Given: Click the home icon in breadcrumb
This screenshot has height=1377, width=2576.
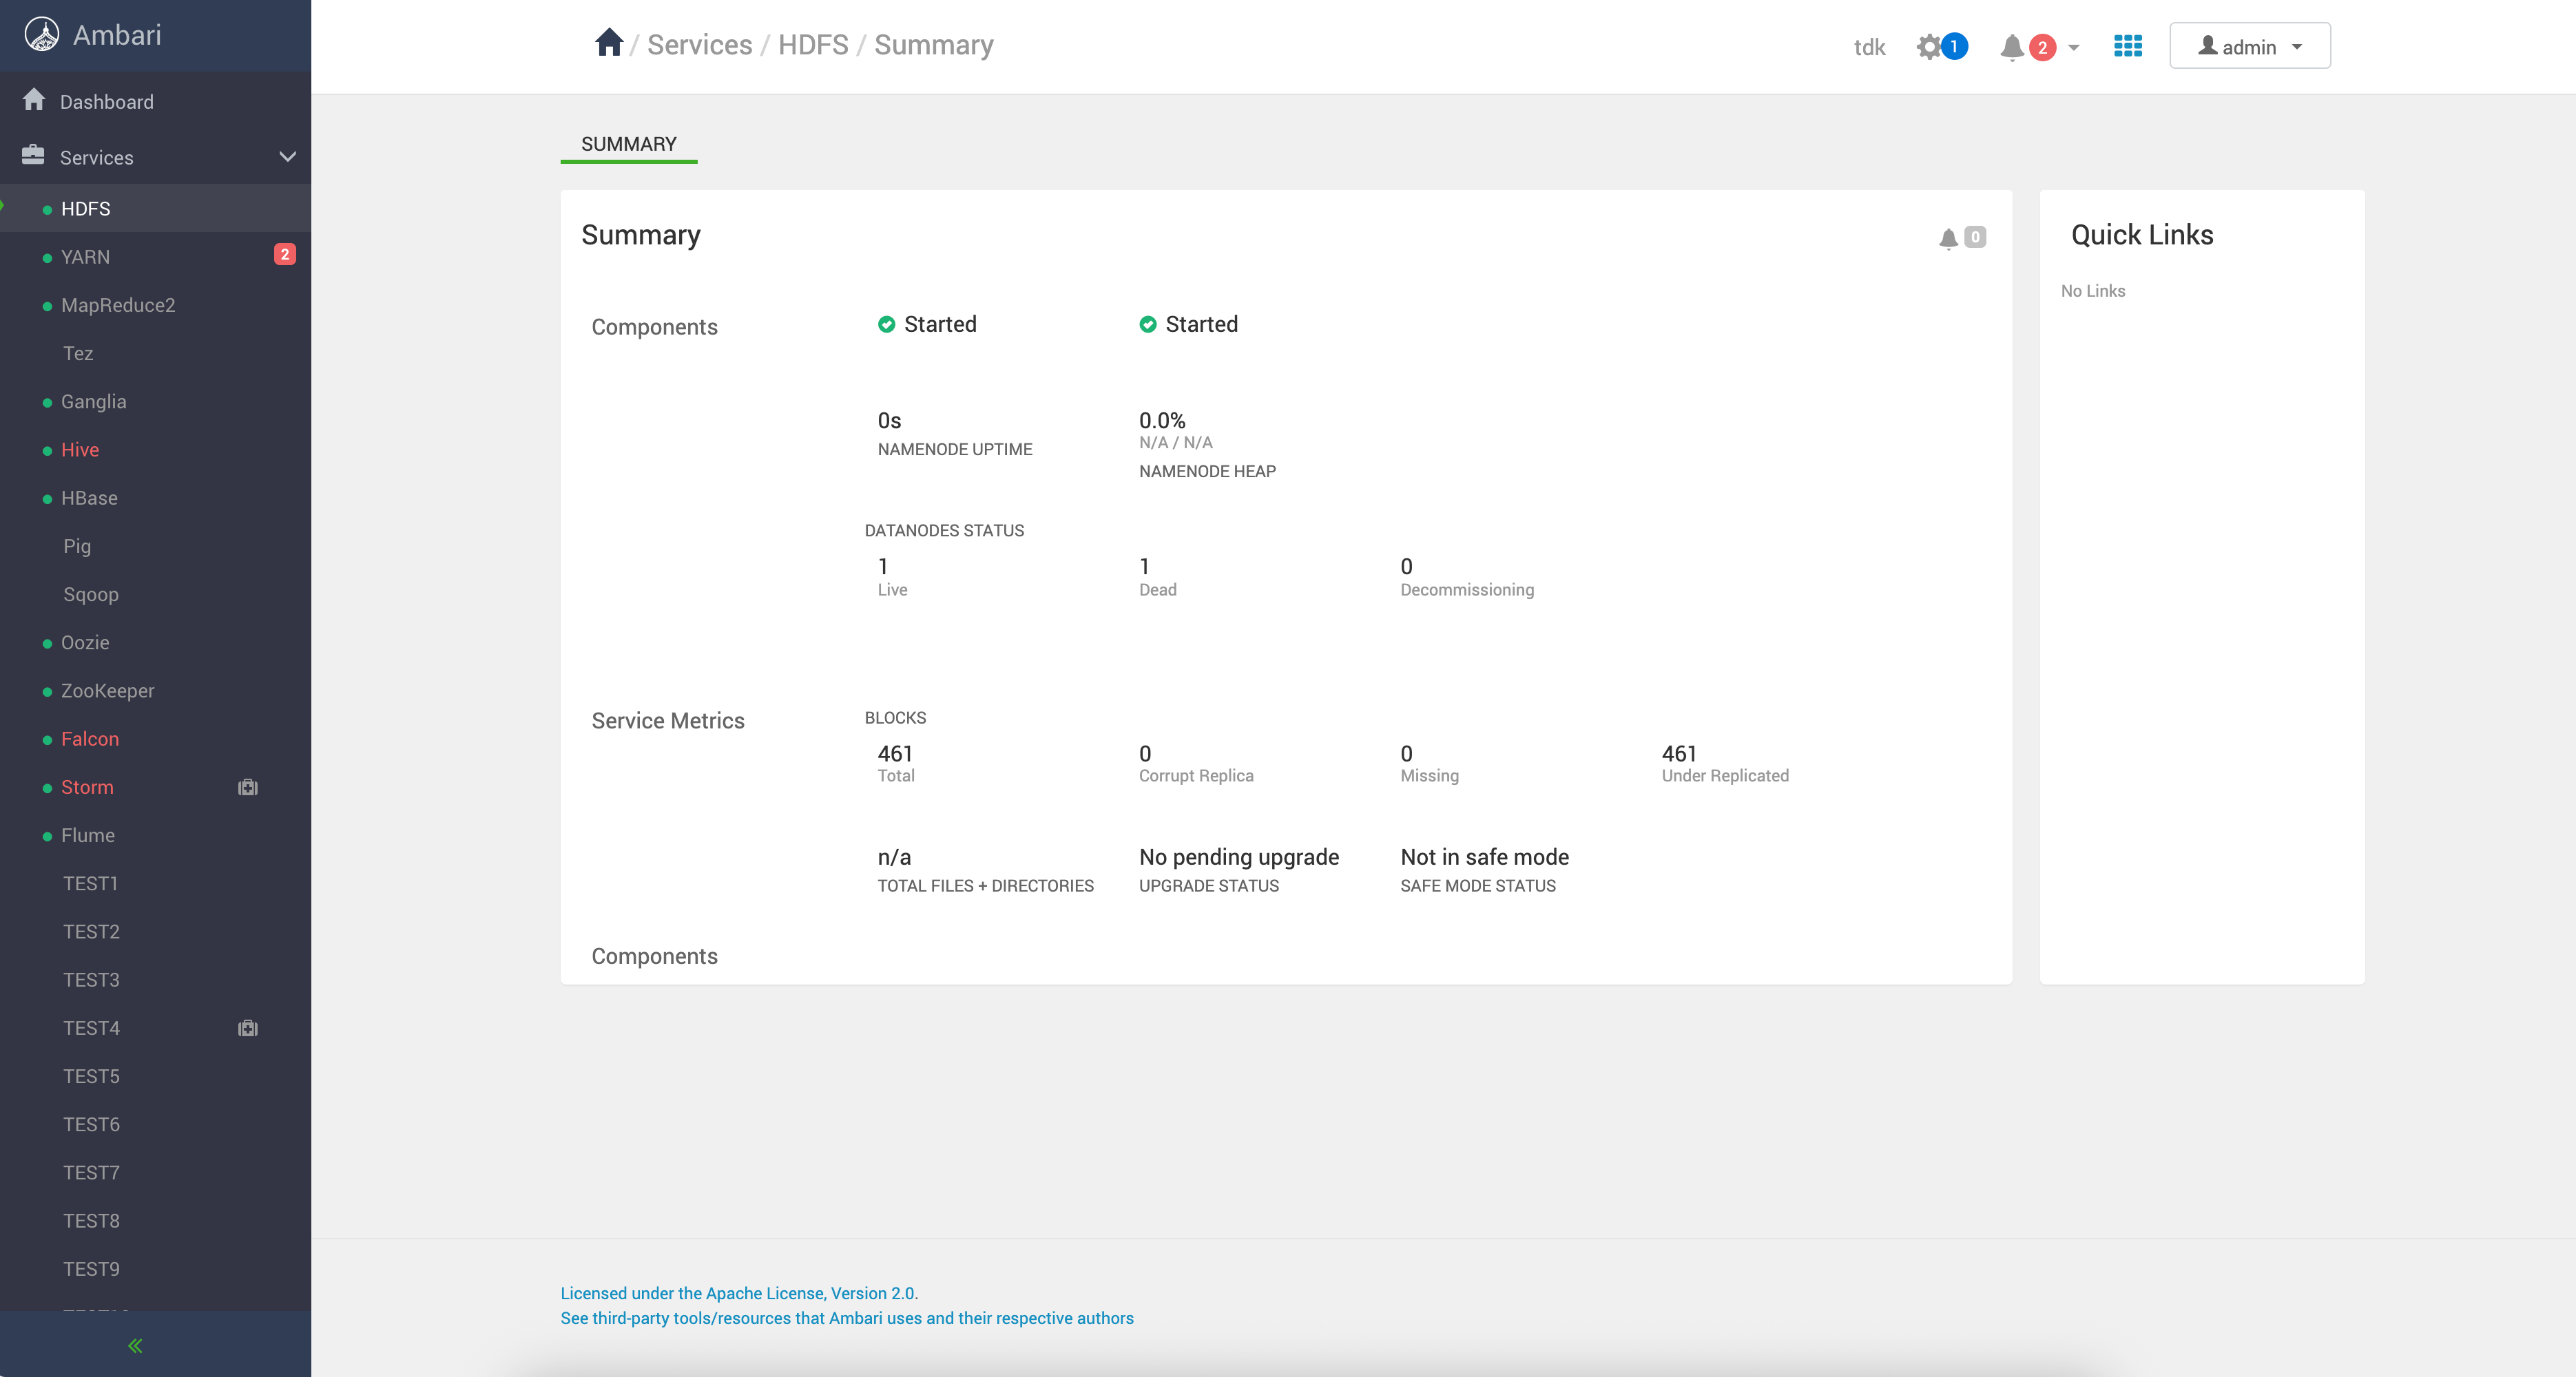Looking at the screenshot, I should point(608,43).
